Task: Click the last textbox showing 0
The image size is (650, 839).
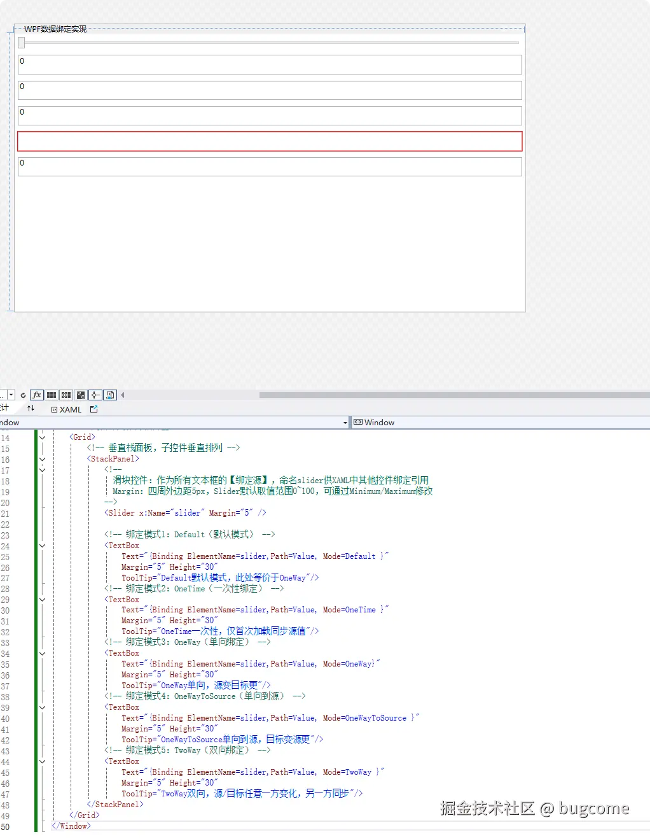Action: coord(270,166)
